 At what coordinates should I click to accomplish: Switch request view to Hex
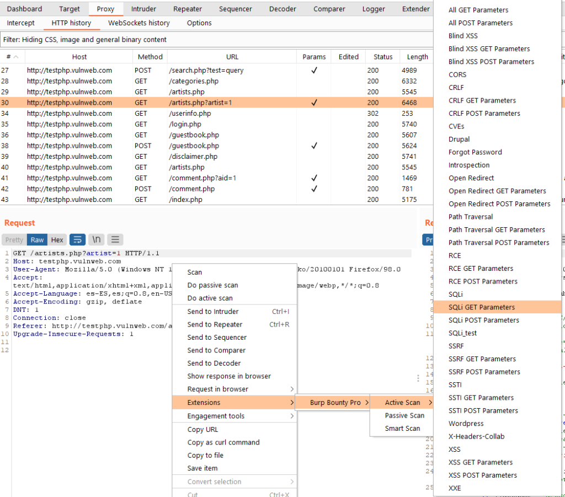click(57, 240)
